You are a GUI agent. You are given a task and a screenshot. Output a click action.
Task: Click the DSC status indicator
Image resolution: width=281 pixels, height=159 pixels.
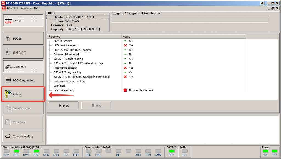(x=36, y=151)
